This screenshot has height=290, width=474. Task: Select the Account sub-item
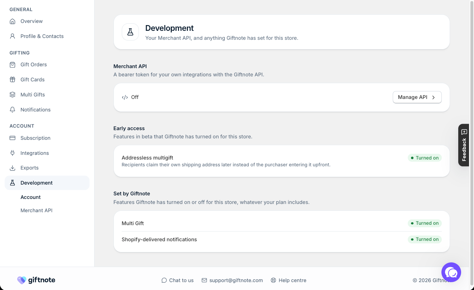[30, 197]
